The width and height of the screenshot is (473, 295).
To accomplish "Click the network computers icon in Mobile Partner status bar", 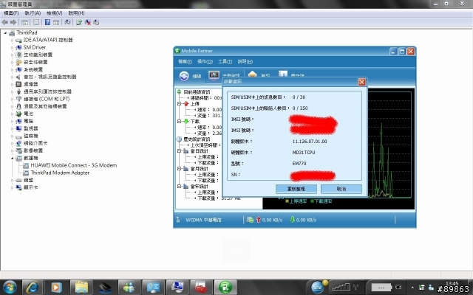I will (250, 220).
